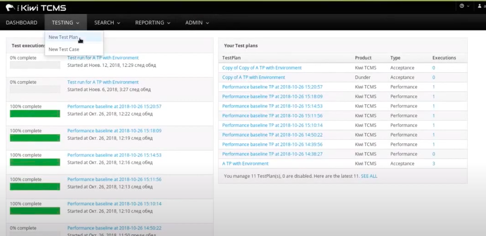Open the help question mark icon
Screen dimensions: 486x236
click(x=462, y=6)
